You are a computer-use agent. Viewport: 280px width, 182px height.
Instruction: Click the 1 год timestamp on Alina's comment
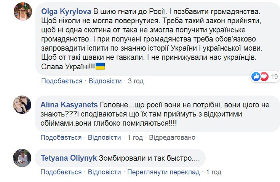(x=135, y=137)
